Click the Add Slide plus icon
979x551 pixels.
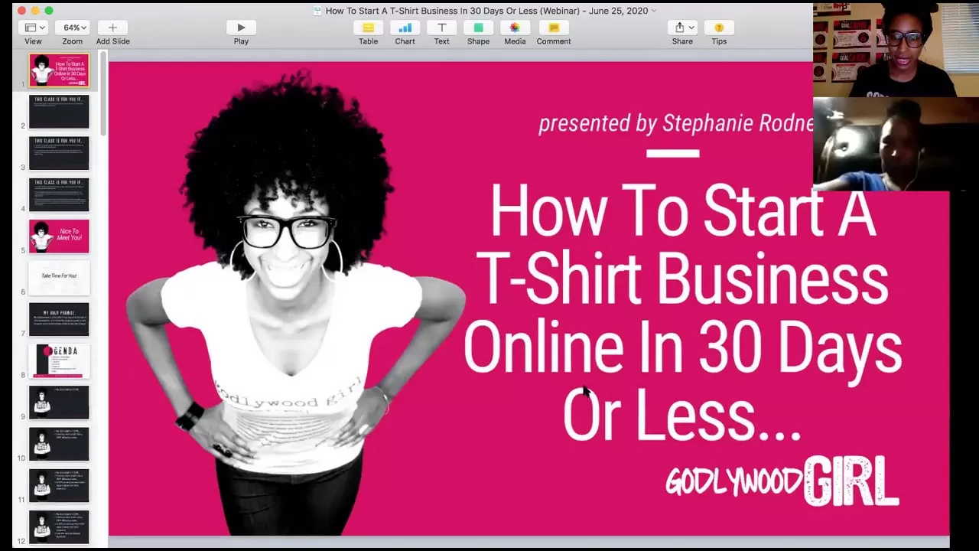[x=112, y=28]
